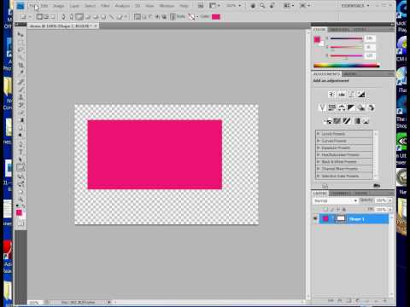Add a Hue/Saturation adjustment
This screenshot has height=307, width=410.
[331, 107]
